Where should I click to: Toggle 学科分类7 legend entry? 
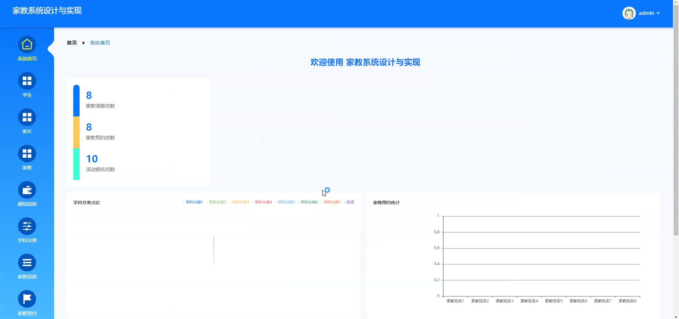pos(331,202)
